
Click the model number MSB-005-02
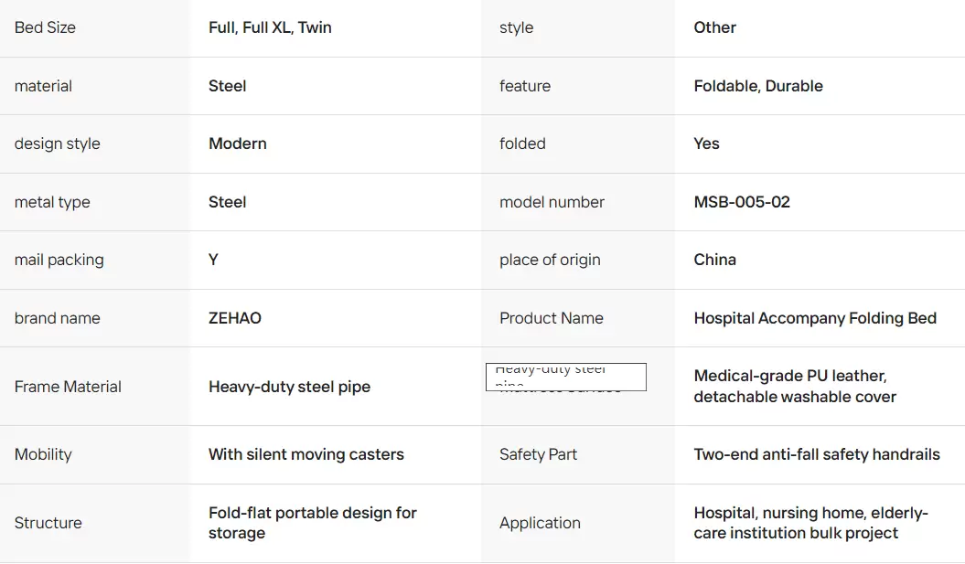click(742, 202)
